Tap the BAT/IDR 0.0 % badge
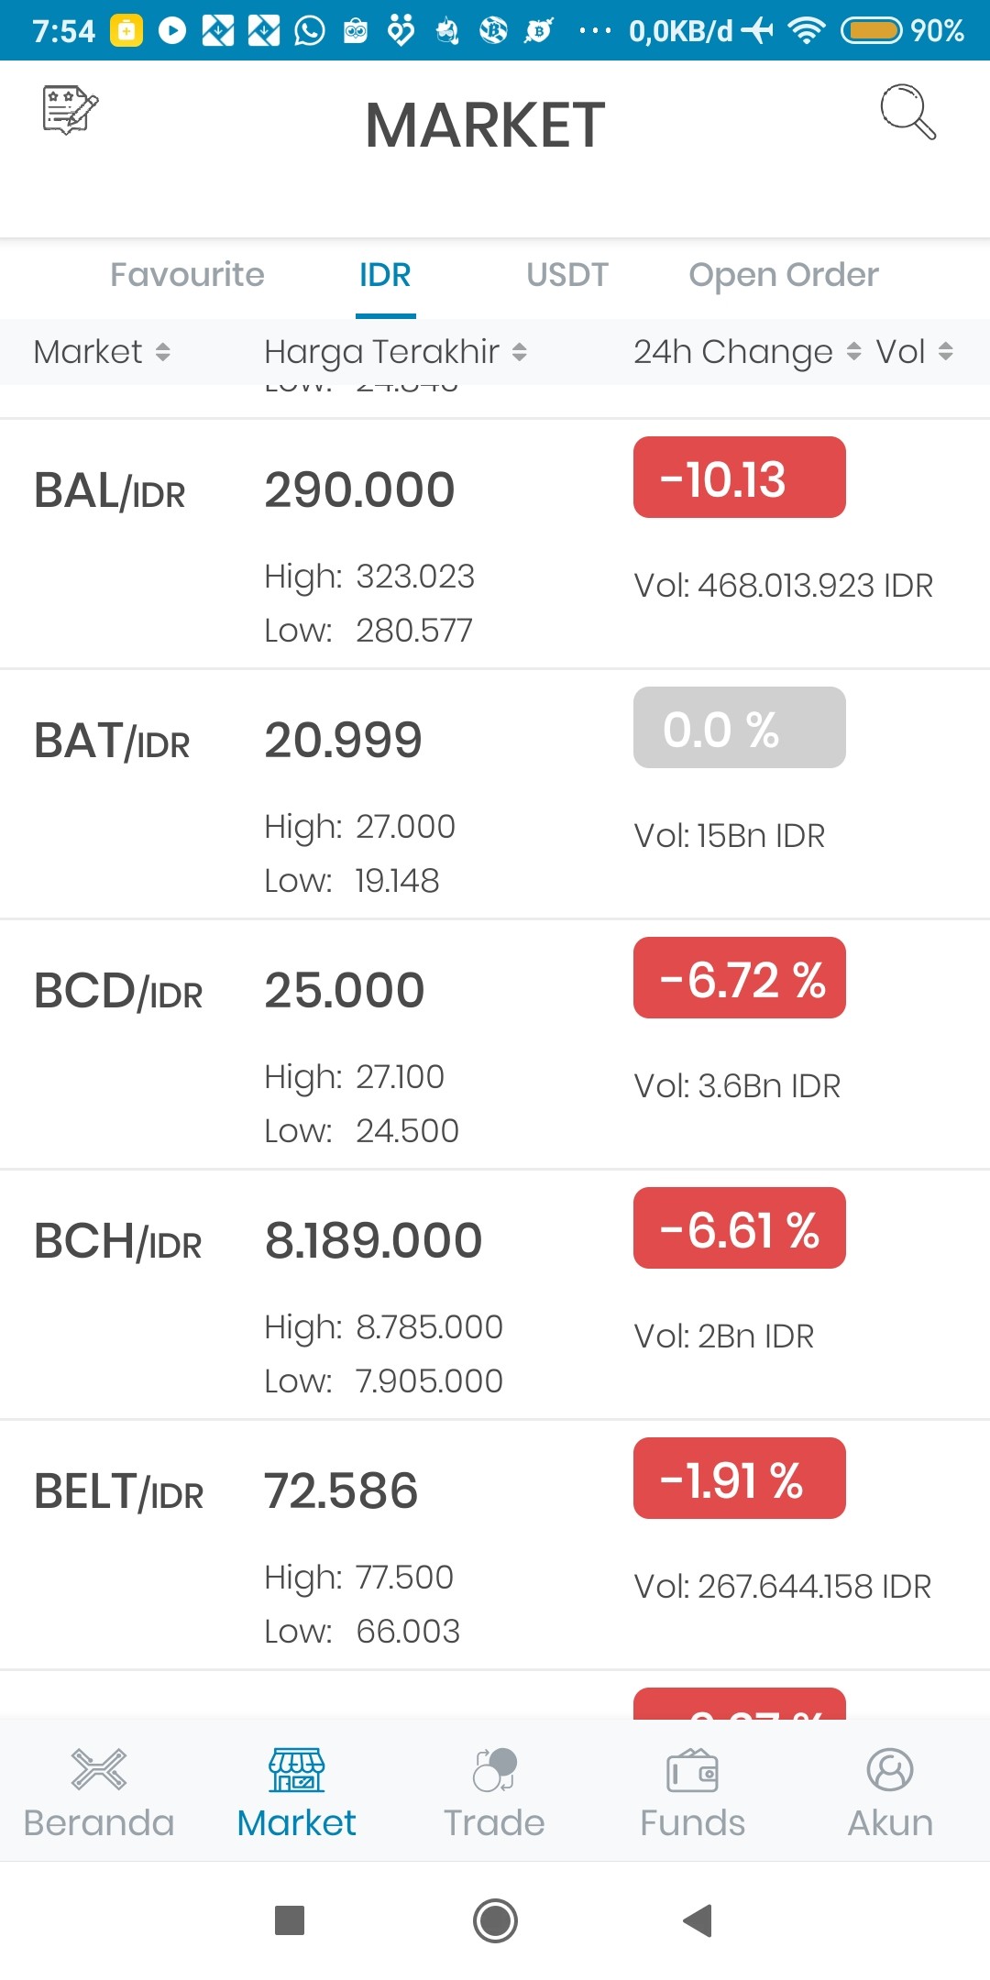Screen dimensions: 990x1980 (740, 728)
